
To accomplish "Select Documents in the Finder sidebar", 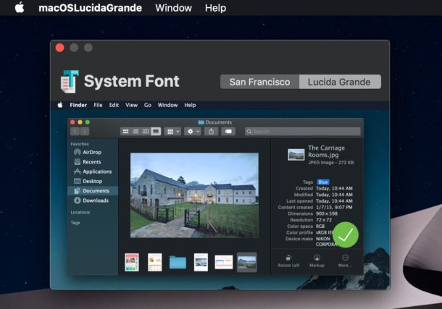I will coord(93,191).
